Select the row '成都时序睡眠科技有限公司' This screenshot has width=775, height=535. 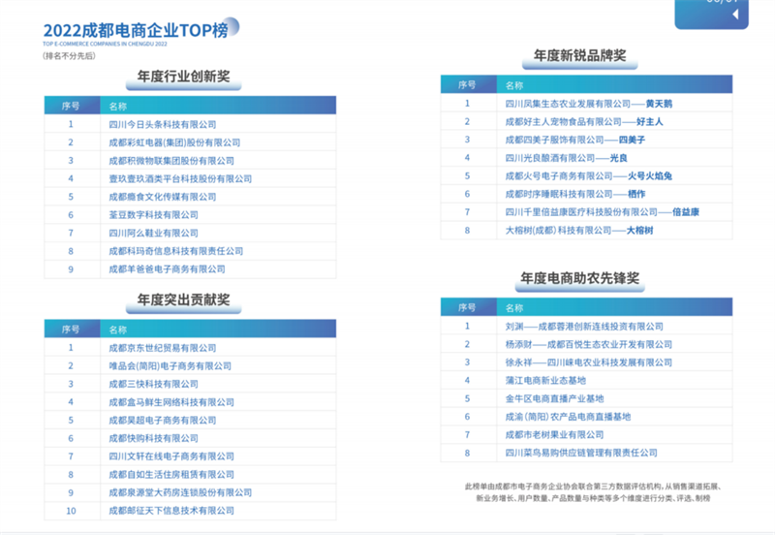pyautogui.click(x=587, y=194)
